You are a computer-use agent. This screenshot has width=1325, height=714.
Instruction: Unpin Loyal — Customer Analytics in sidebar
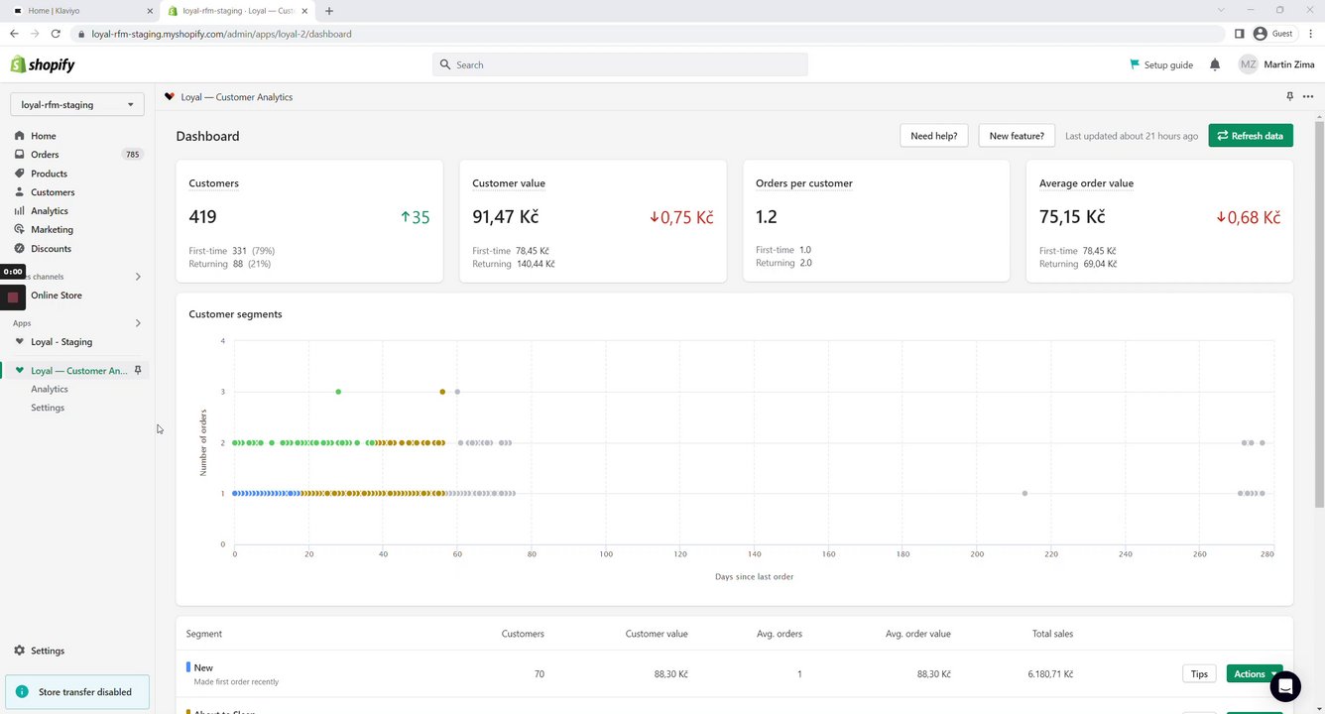(x=138, y=371)
